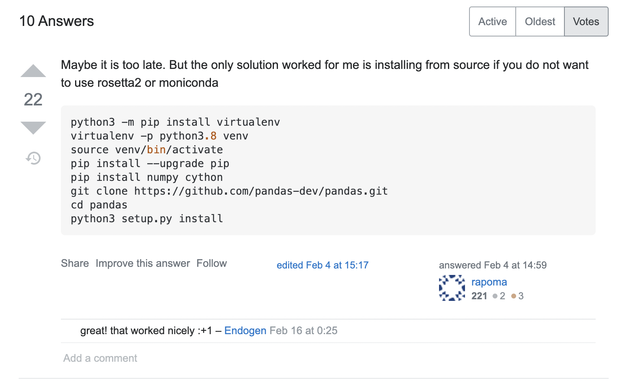
Task: Follow this answer
Action: coord(211,263)
